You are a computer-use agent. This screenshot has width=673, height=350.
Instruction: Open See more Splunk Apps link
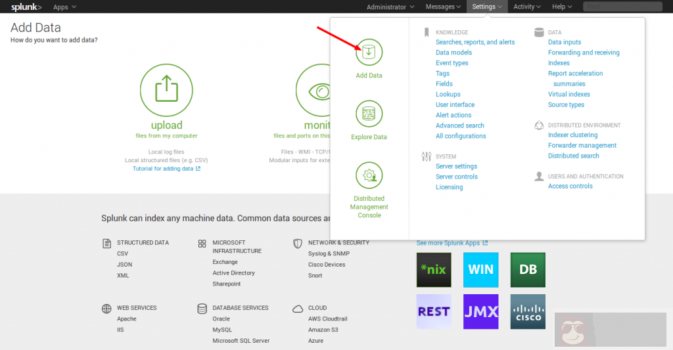(x=452, y=243)
